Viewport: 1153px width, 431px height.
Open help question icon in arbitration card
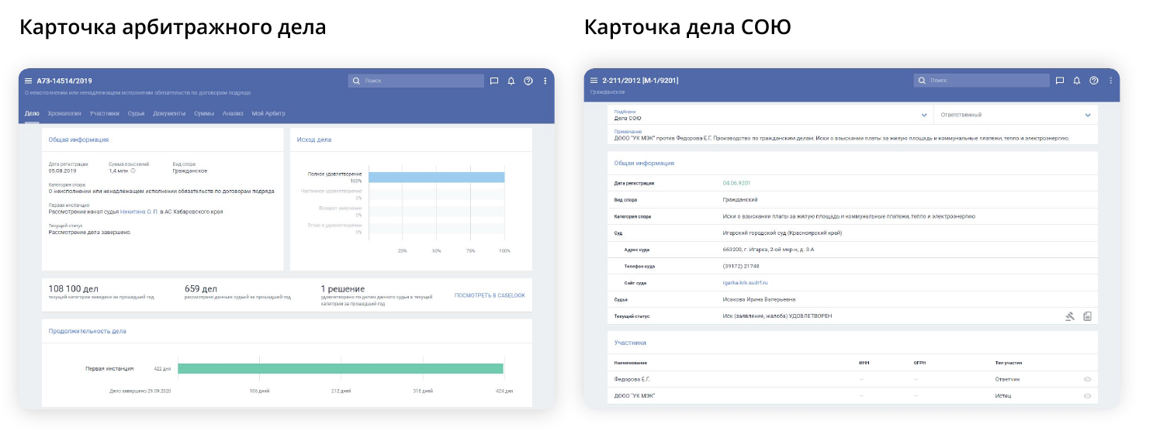(x=528, y=81)
